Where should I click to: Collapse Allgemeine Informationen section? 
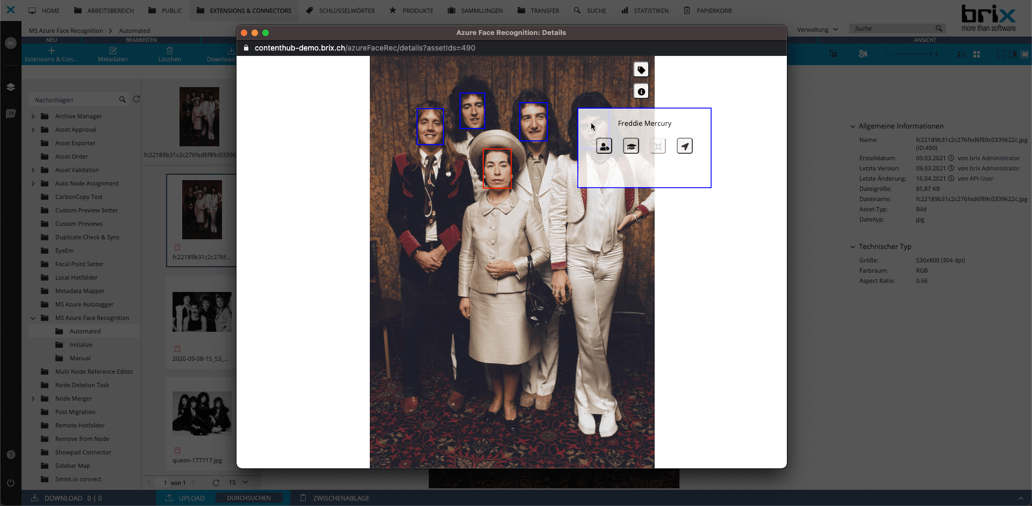click(x=852, y=126)
